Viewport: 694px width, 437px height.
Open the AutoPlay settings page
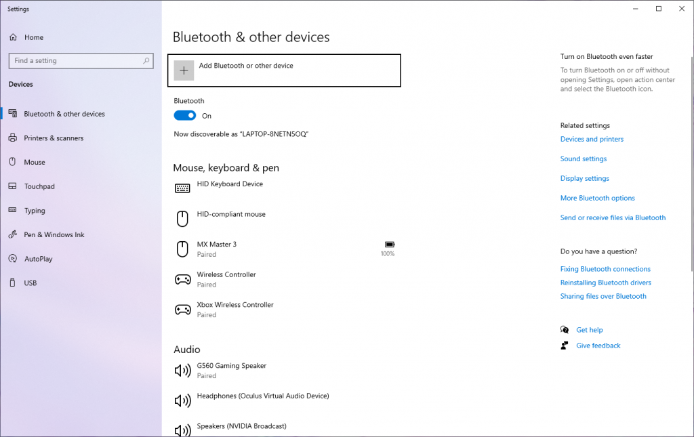tap(38, 259)
